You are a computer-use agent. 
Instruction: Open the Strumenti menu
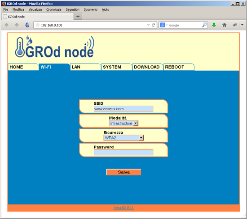(90, 9)
